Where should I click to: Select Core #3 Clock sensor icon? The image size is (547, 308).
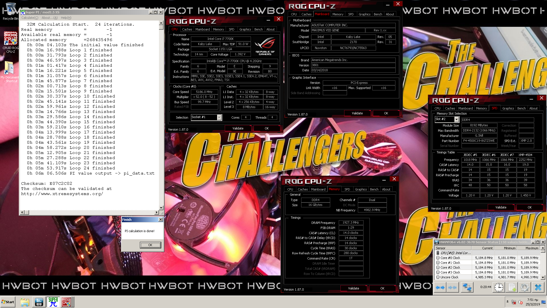(438, 272)
